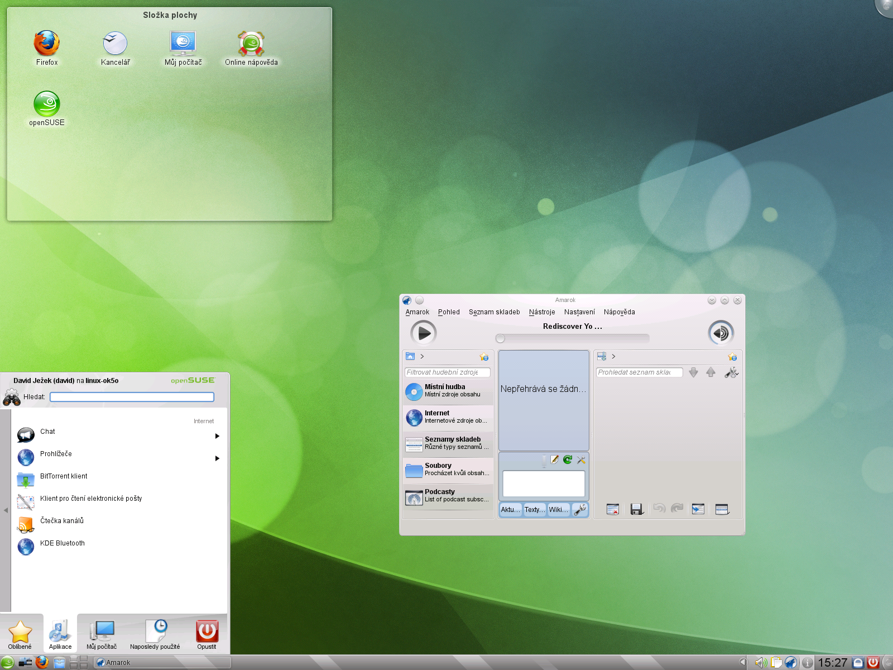
Task: Switch to the Můj počítač launcher tab
Action: click(102, 634)
